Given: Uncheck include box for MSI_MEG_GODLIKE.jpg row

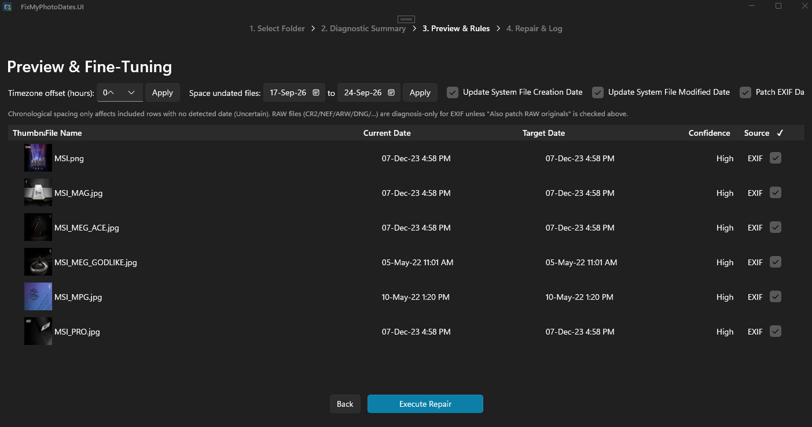Looking at the screenshot, I should tap(776, 262).
